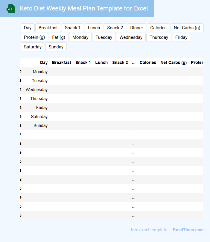Viewport: 210px width, 242px height.
Task: Click the Monday tag button
Action: point(80,37)
